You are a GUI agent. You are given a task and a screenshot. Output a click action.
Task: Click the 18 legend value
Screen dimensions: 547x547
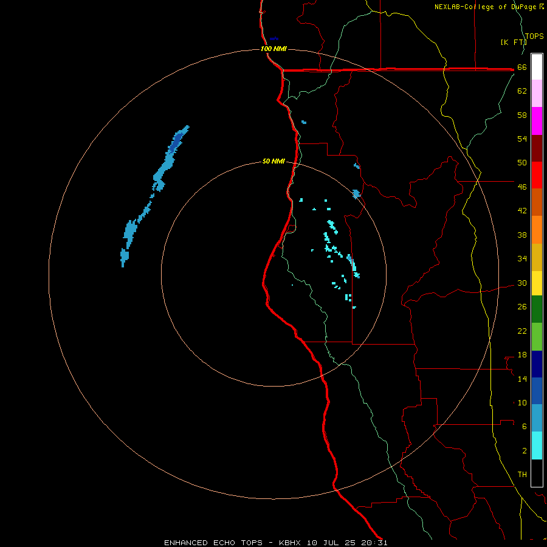pyautogui.click(x=522, y=355)
